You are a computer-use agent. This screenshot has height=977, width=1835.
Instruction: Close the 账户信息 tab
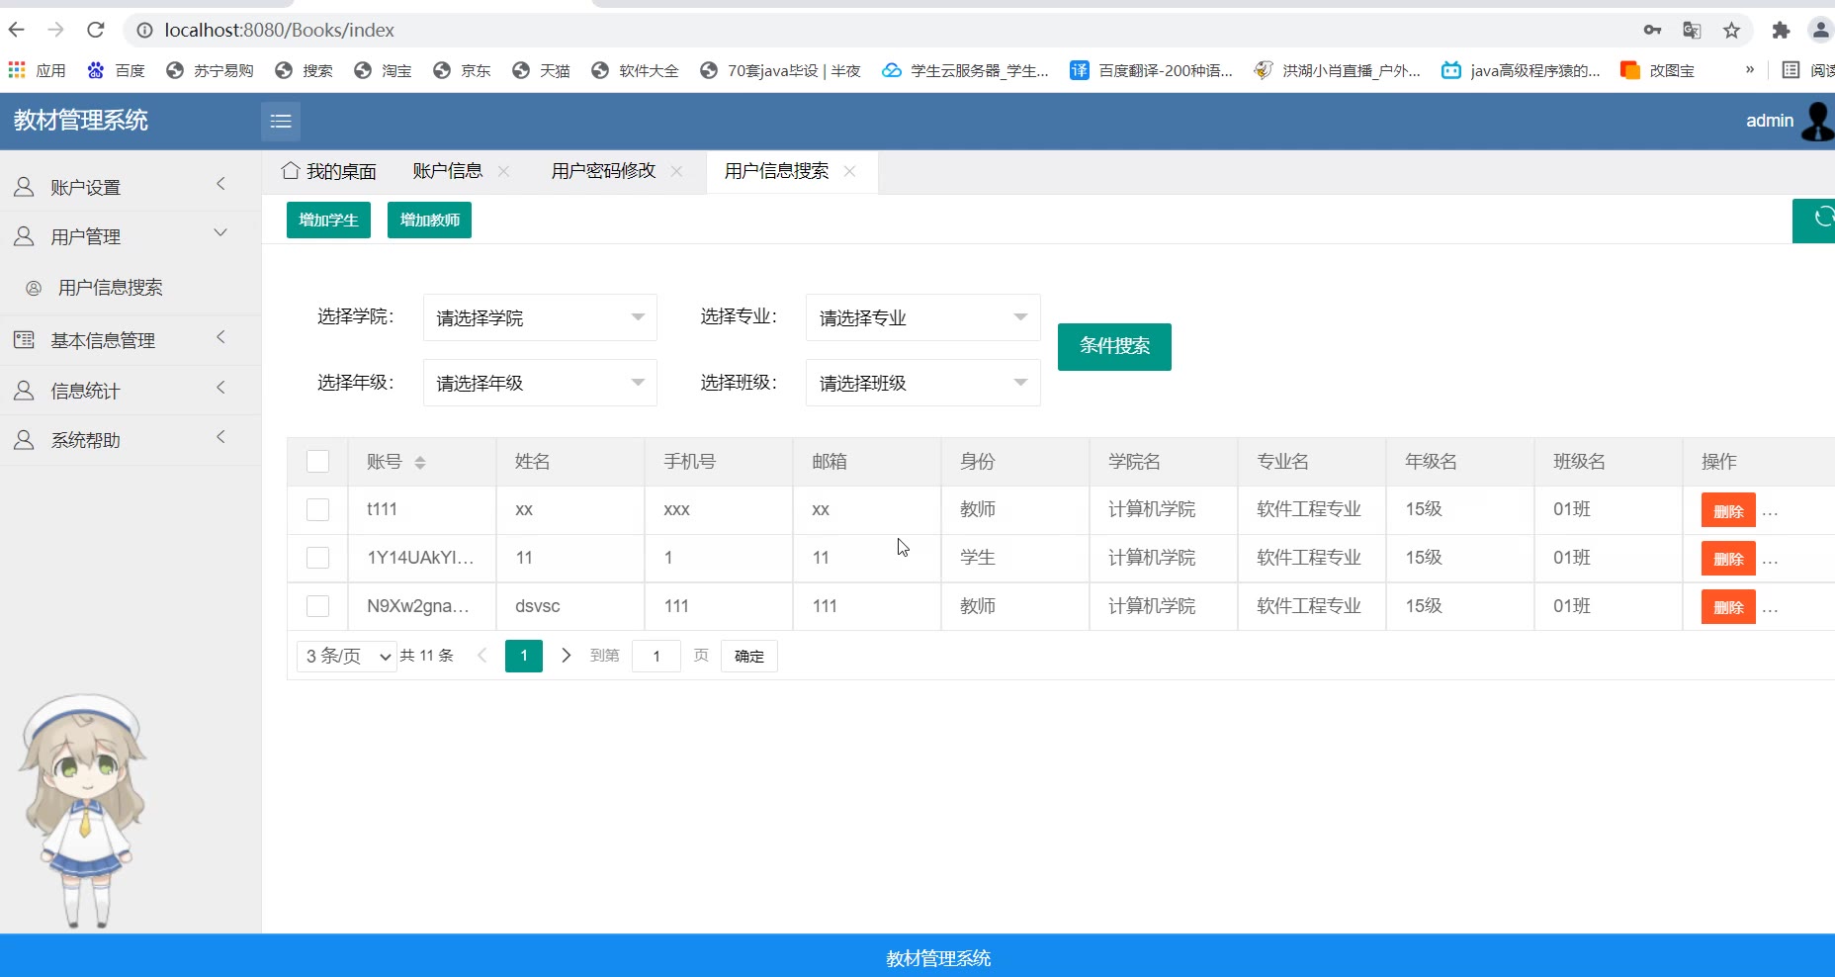(504, 171)
